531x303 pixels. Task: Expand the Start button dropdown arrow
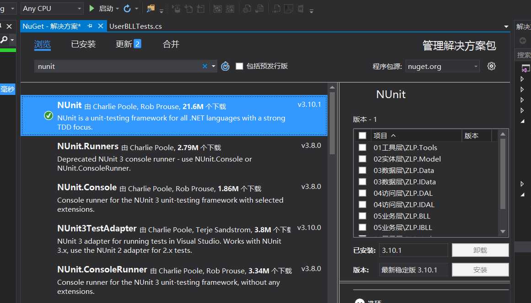tap(118, 9)
